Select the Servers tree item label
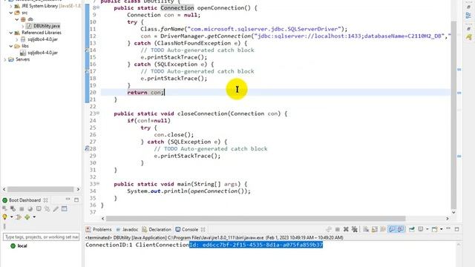The height and width of the screenshot is (267, 475). (x=23, y=59)
